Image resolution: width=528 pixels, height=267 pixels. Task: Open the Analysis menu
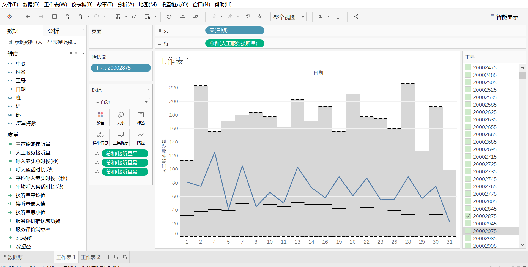point(126,4)
